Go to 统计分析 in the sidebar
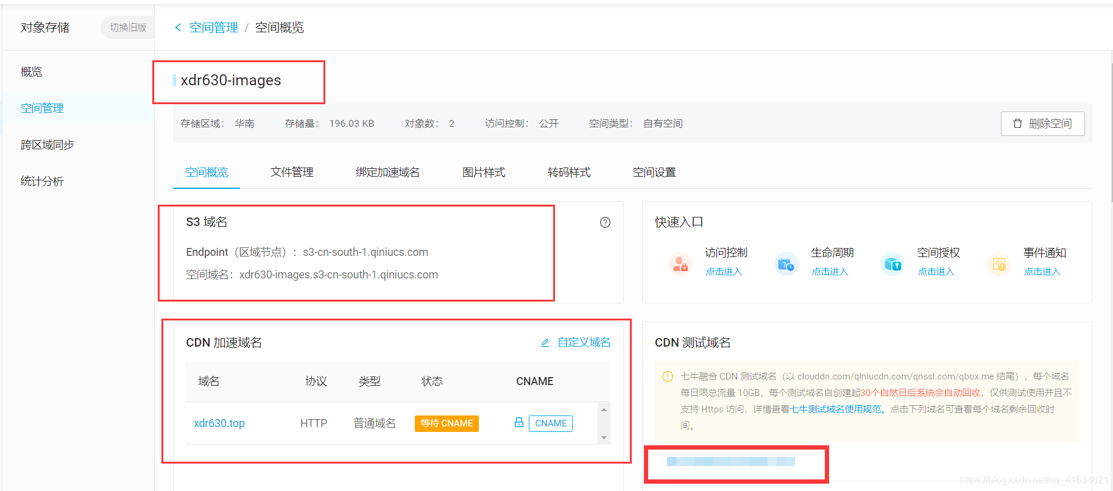Image resolution: width=1113 pixels, height=491 pixels. point(42,182)
